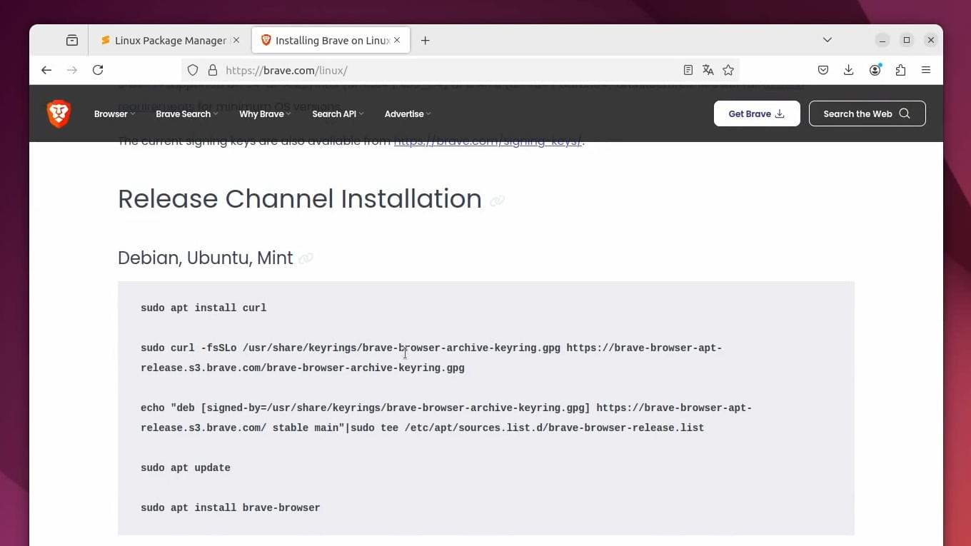
Task: Expand the list all tabs chevron
Action: (x=827, y=40)
